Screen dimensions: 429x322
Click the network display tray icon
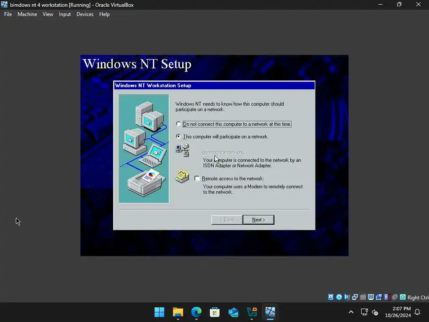(364, 312)
